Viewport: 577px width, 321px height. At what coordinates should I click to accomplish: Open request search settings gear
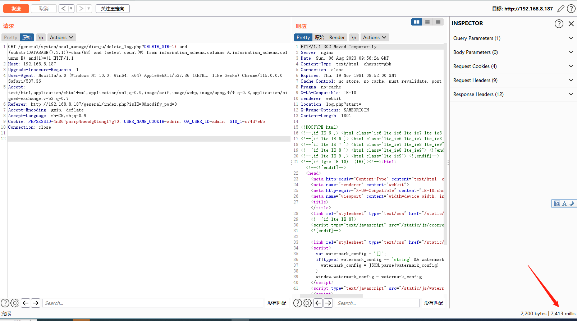(15, 303)
